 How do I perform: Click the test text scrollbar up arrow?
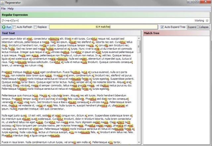[139, 38]
